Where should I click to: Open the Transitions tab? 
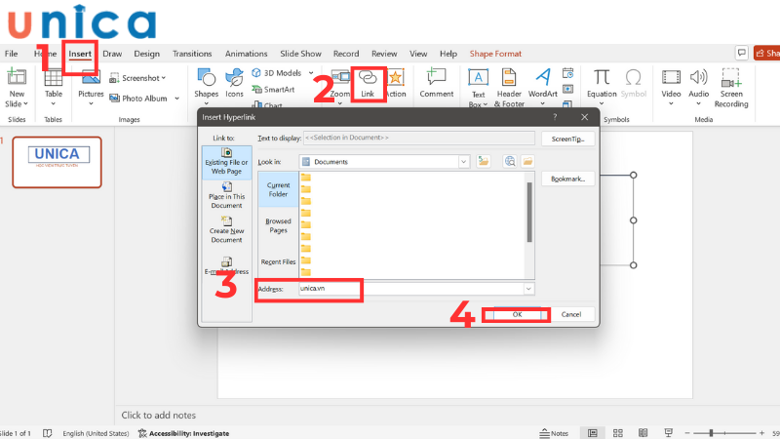tap(192, 54)
